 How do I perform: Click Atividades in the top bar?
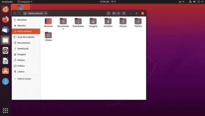coord(7,2)
